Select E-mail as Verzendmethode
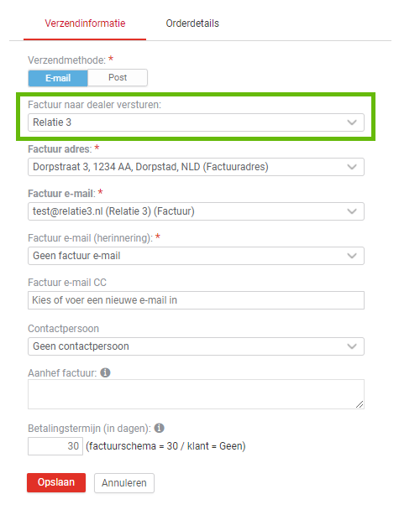Screen dimensions: 399x515 click(x=58, y=78)
